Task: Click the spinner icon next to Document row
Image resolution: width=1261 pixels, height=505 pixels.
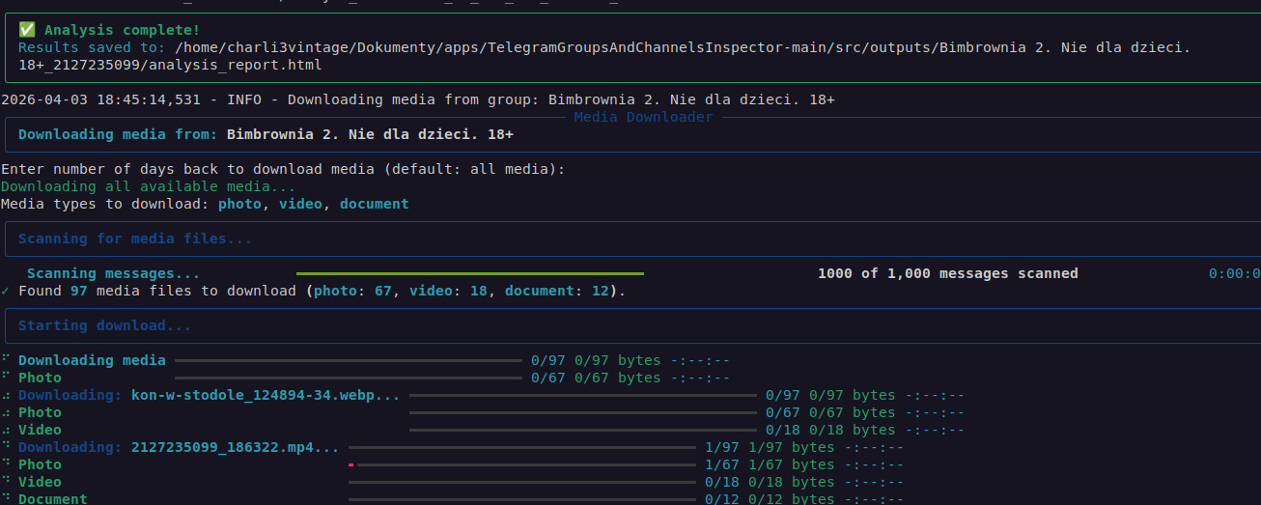Action: click(6, 499)
